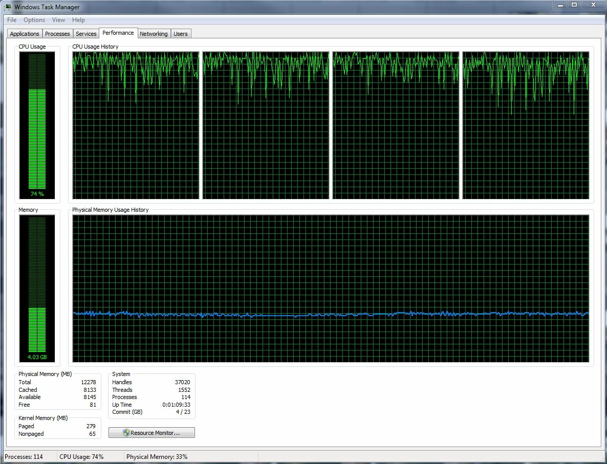Click the second CPU usage history graph
Viewport: 607px width, 464px height.
coord(266,125)
